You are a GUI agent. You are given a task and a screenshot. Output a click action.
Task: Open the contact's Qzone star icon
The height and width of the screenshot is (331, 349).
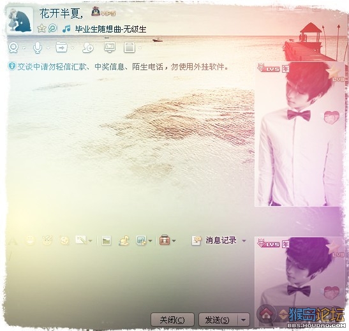[x=41, y=29]
